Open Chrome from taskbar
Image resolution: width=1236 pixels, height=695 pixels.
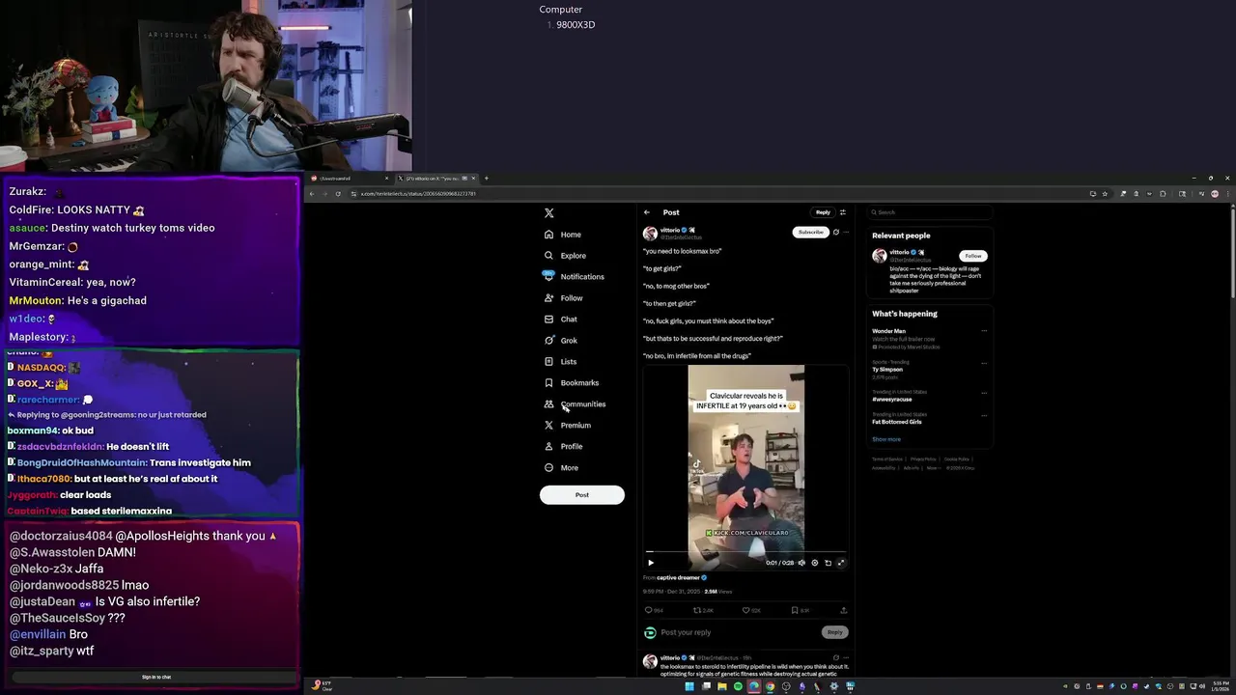770,686
